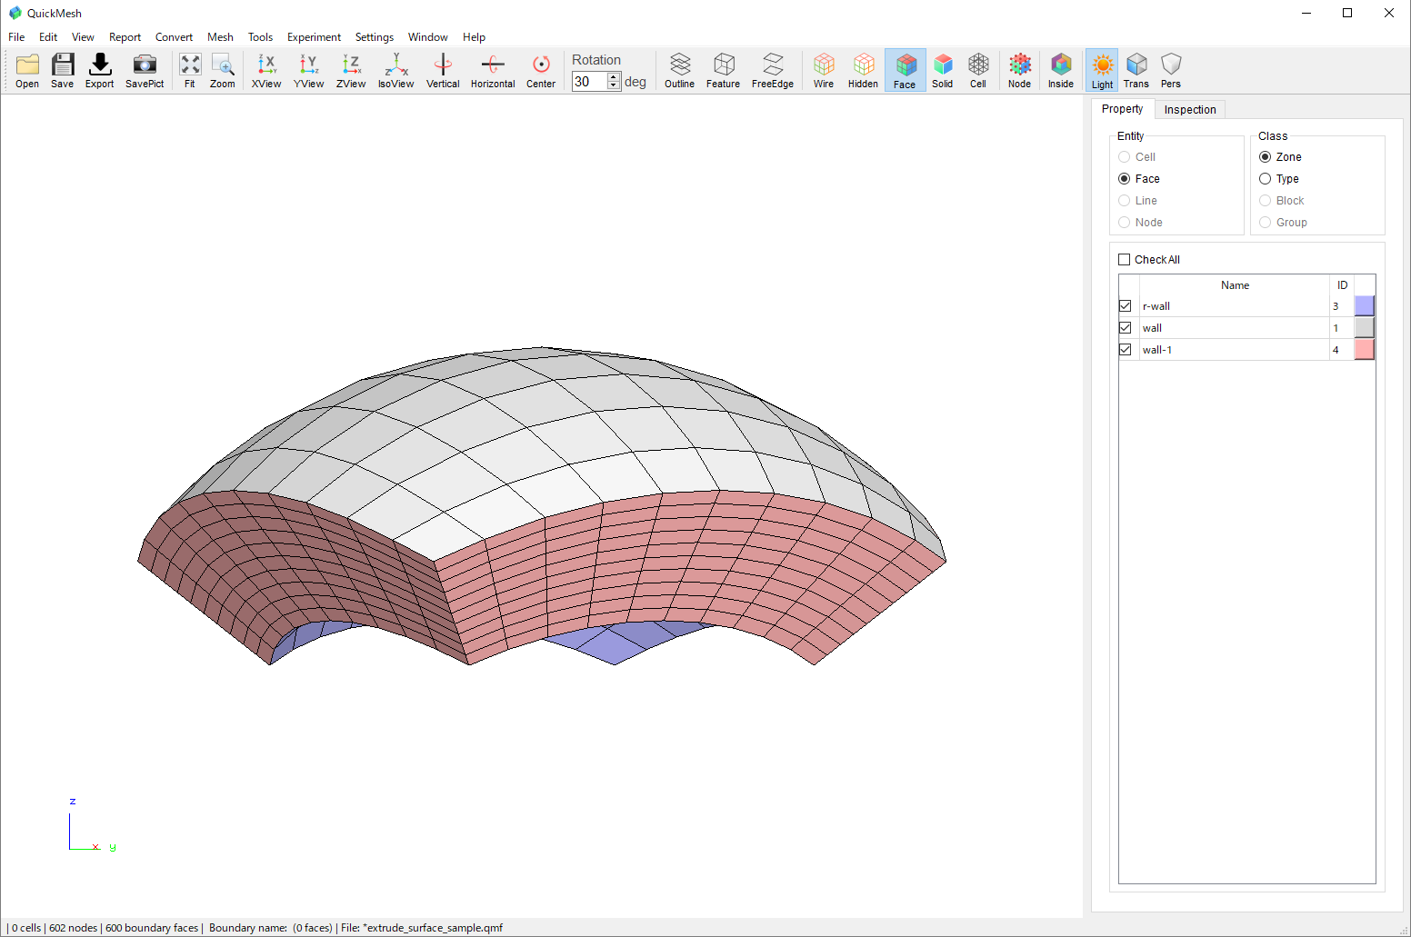
Task: Click the Rotation degree input field
Action: pos(589,82)
